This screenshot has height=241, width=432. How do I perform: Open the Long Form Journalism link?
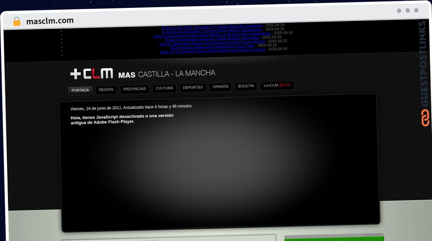pyautogui.click(x=212, y=26)
